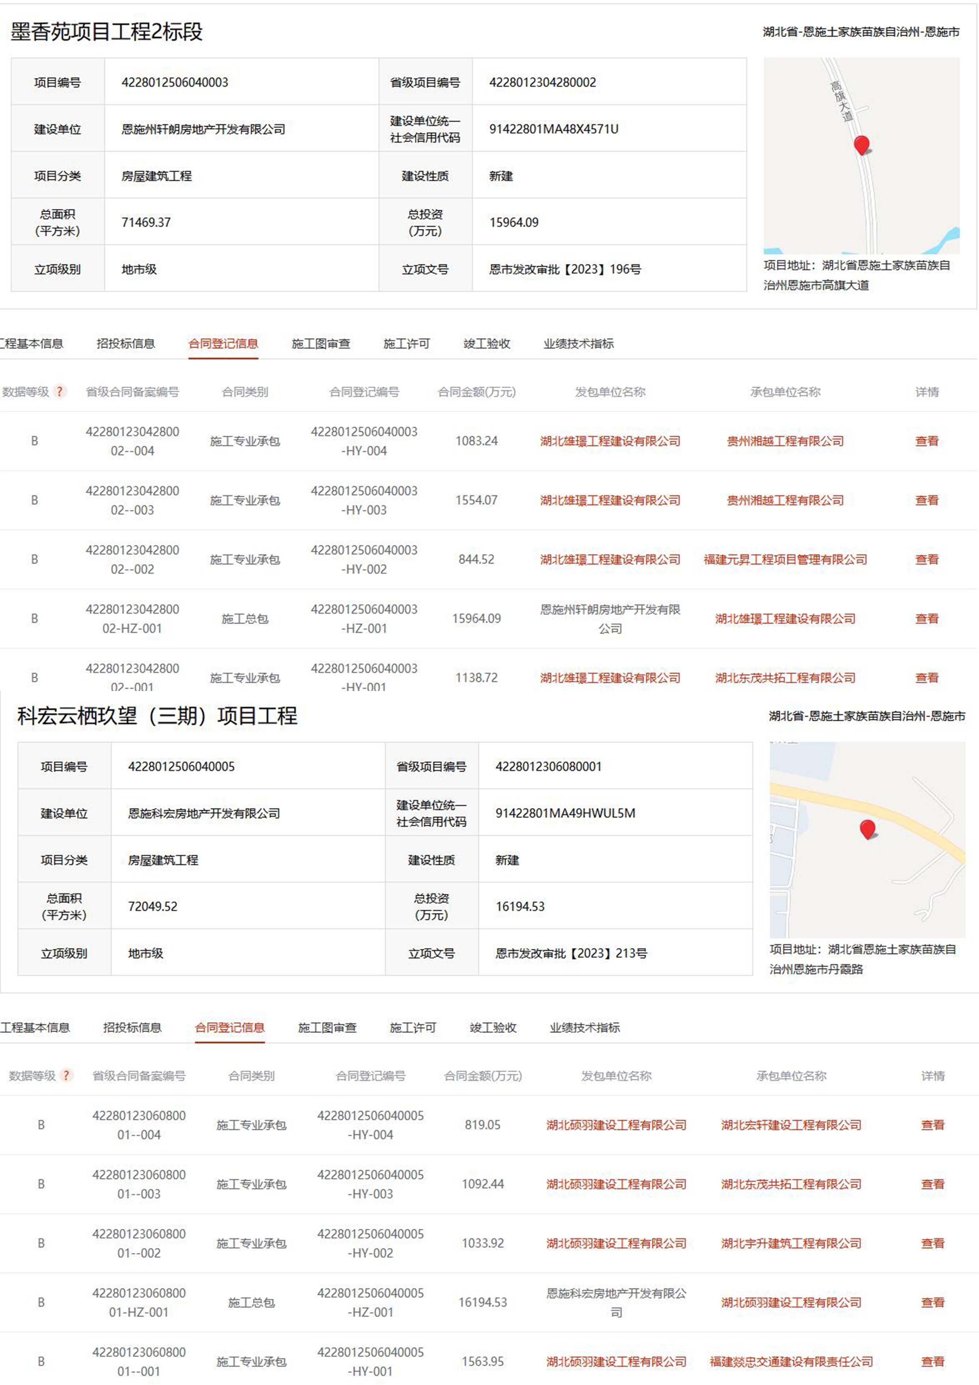Open 业绩技术指标 tab under 墨香苑 project
Viewport: 979px width, 1385px height.
pos(578,344)
